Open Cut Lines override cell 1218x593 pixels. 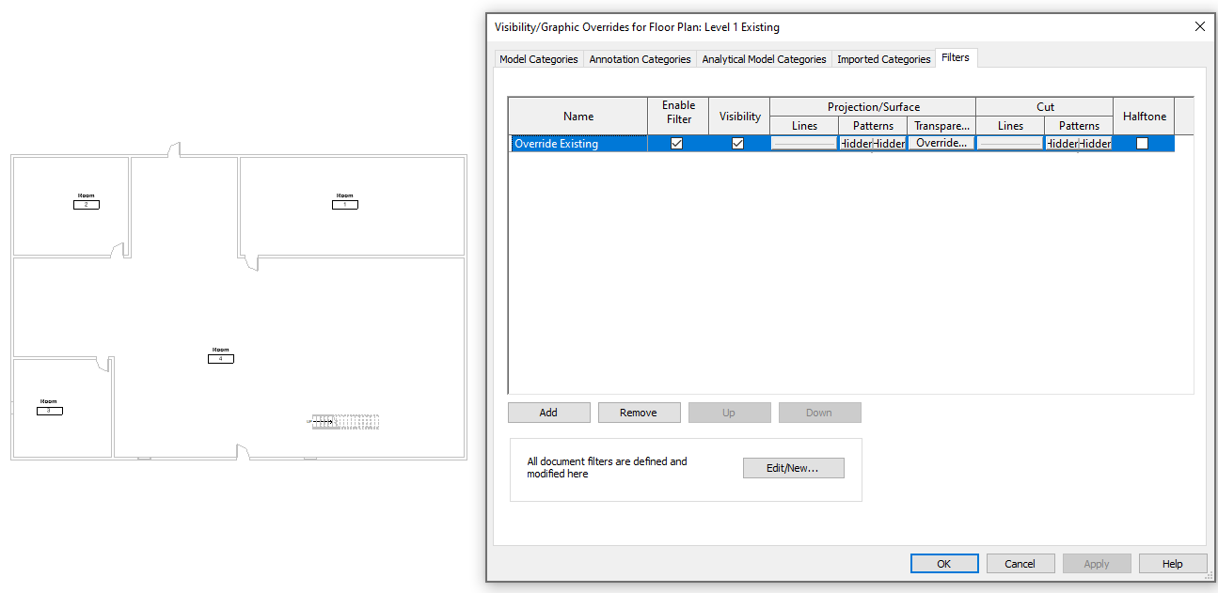coord(1010,144)
